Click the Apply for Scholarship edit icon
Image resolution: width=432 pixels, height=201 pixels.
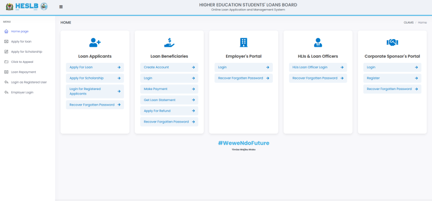[x=7, y=52]
